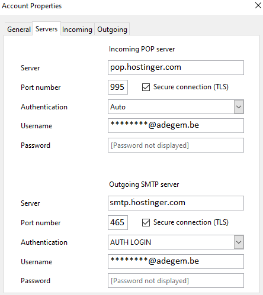Click the outgoing SMTP Username field
263x295 pixels.
click(176, 261)
